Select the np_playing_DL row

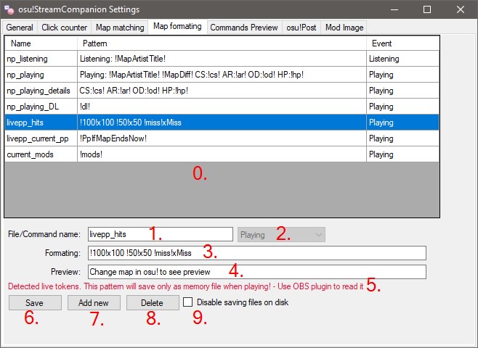[222, 107]
